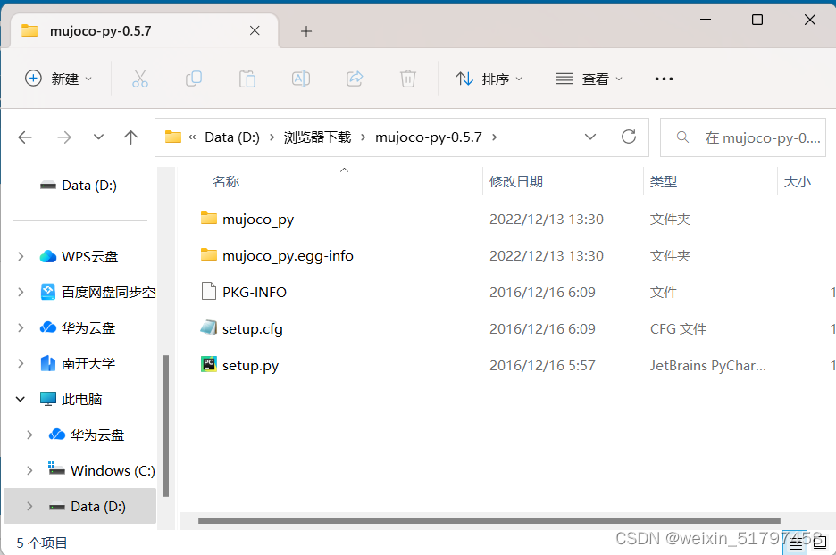The width and height of the screenshot is (836, 555).
Task: Open the 新建 (New) menu
Action: click(x=59, y=79)
